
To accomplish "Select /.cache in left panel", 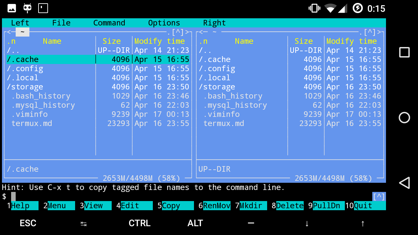I will click(98, 59).
